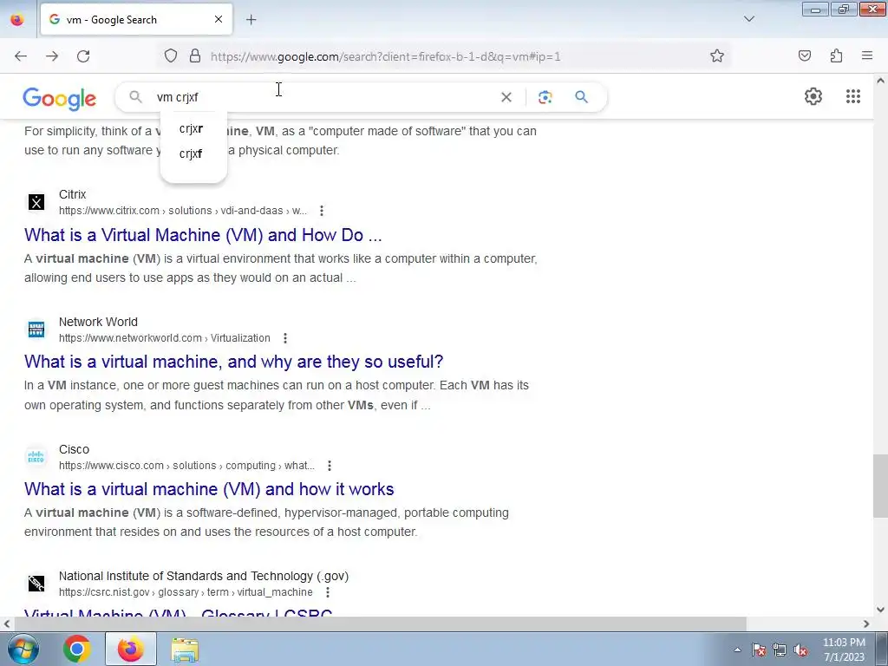Open the Windows Start menu

coord(23,649)
